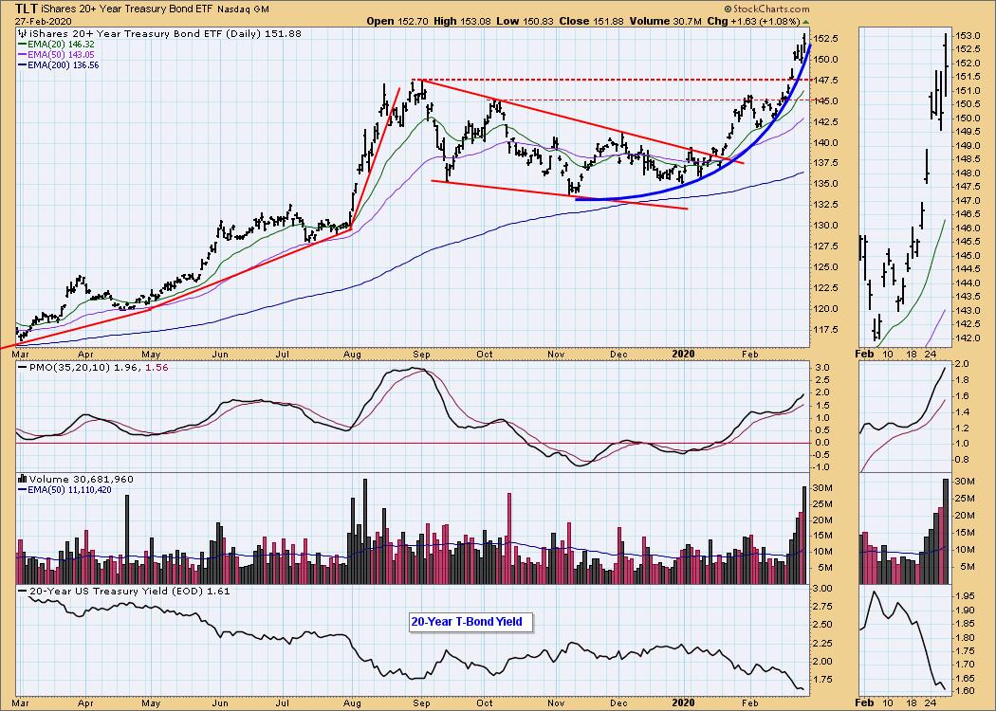Viewport: 996px width, 711px height.
Task: Click the Volume 30.7M header value
Action: 666,21
